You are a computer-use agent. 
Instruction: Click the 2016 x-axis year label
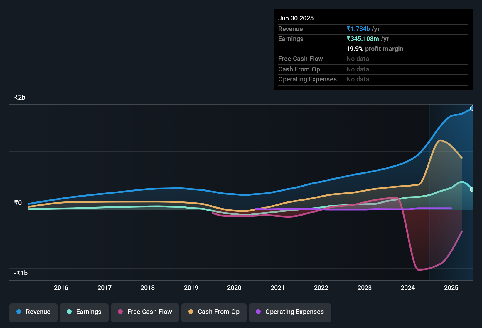61,288
